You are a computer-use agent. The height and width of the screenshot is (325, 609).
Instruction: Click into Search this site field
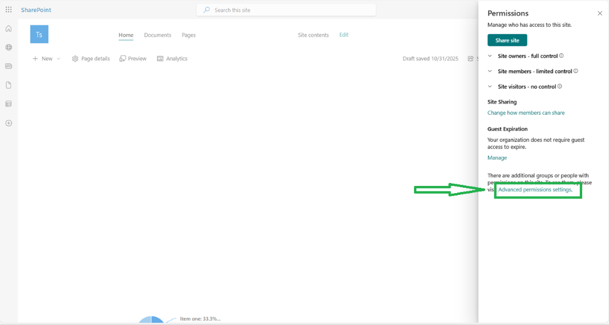286,10
